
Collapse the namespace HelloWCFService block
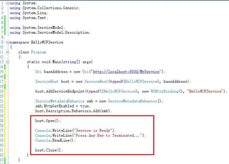(x=8, y=42)
